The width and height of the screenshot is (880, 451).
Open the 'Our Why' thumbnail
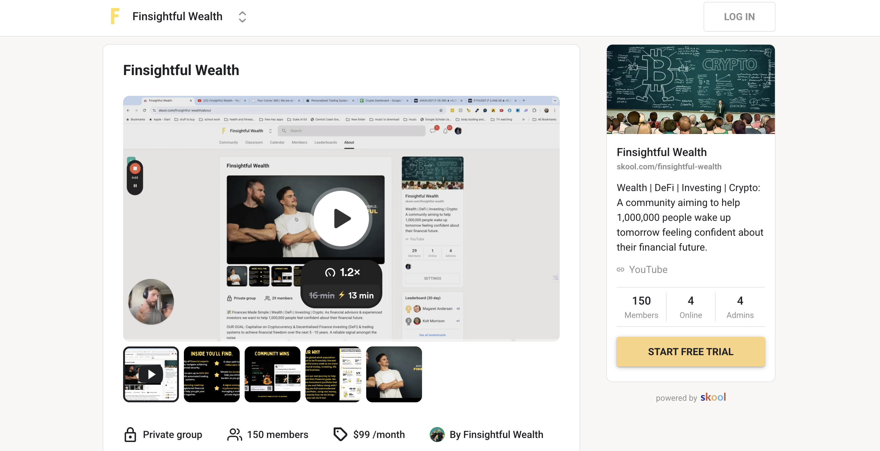point(333,374)
